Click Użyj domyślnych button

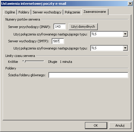[83, 27]
